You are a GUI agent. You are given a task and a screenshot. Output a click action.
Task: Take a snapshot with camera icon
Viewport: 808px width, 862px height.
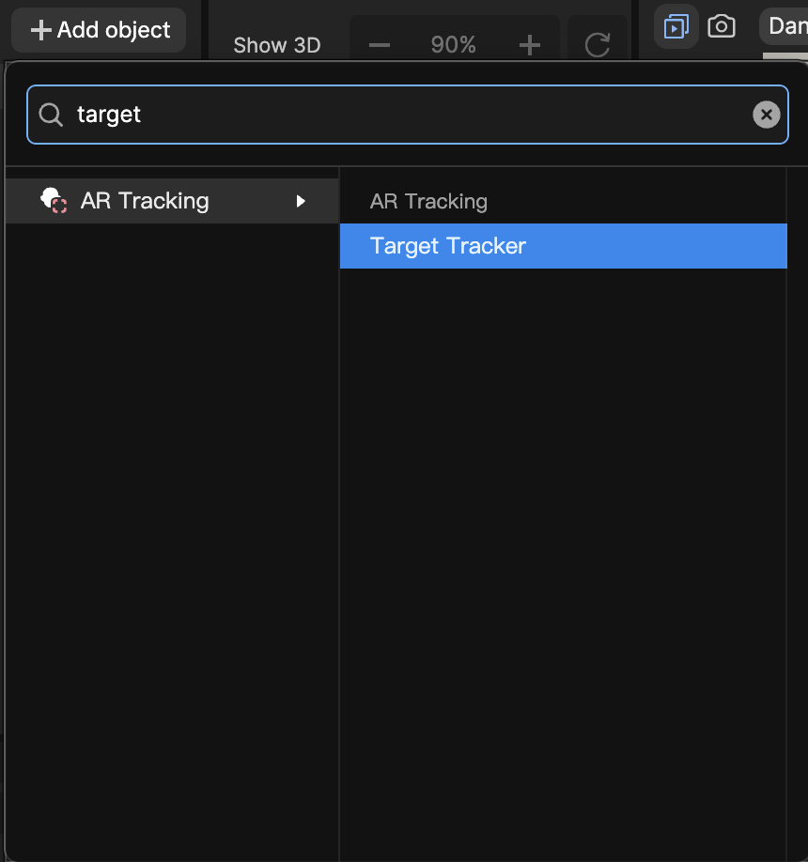click(x=722, y=26)
